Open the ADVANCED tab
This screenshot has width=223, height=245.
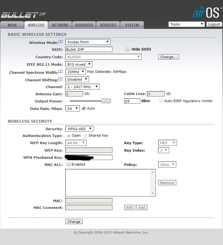tap(84, 25)
